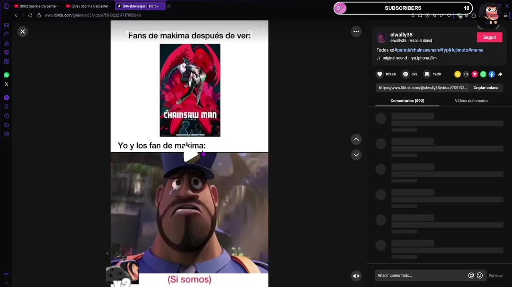
Task: Go to previous video with up chevron
Action: click(356, 139)
